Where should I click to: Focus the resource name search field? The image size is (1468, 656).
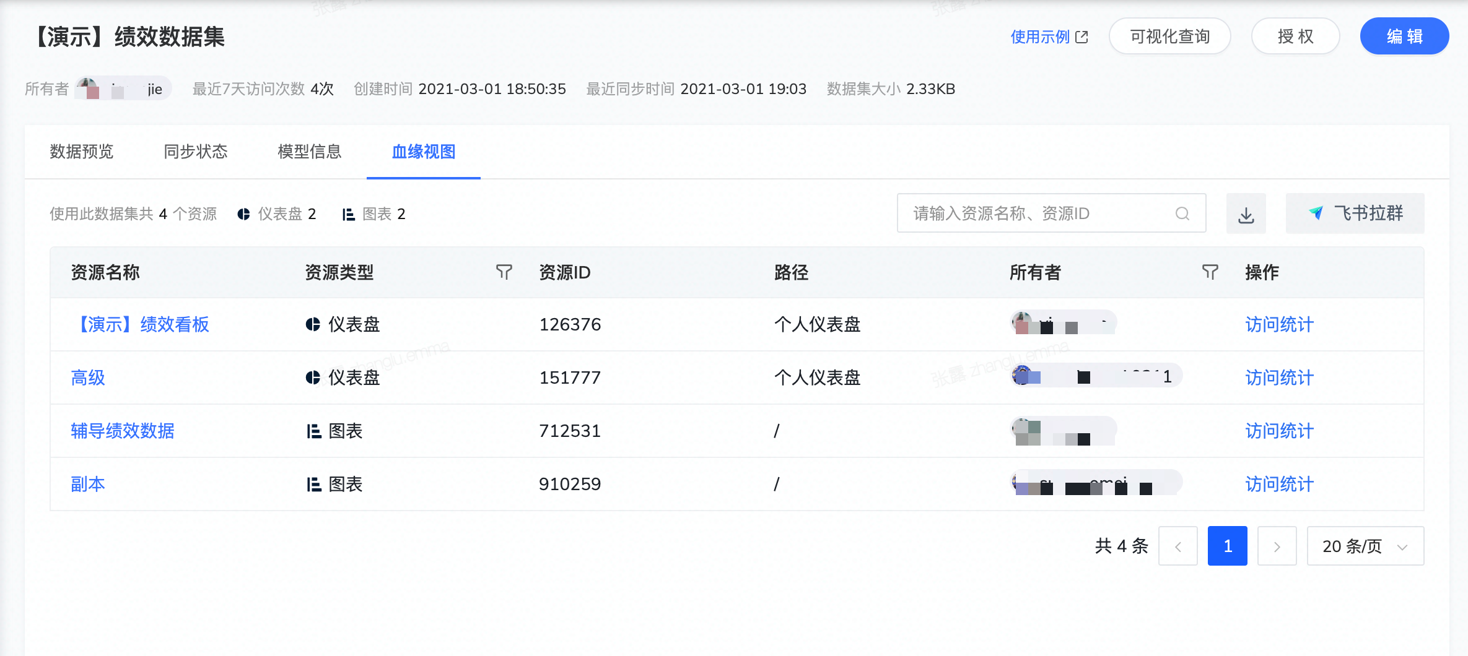(1041, 214)
